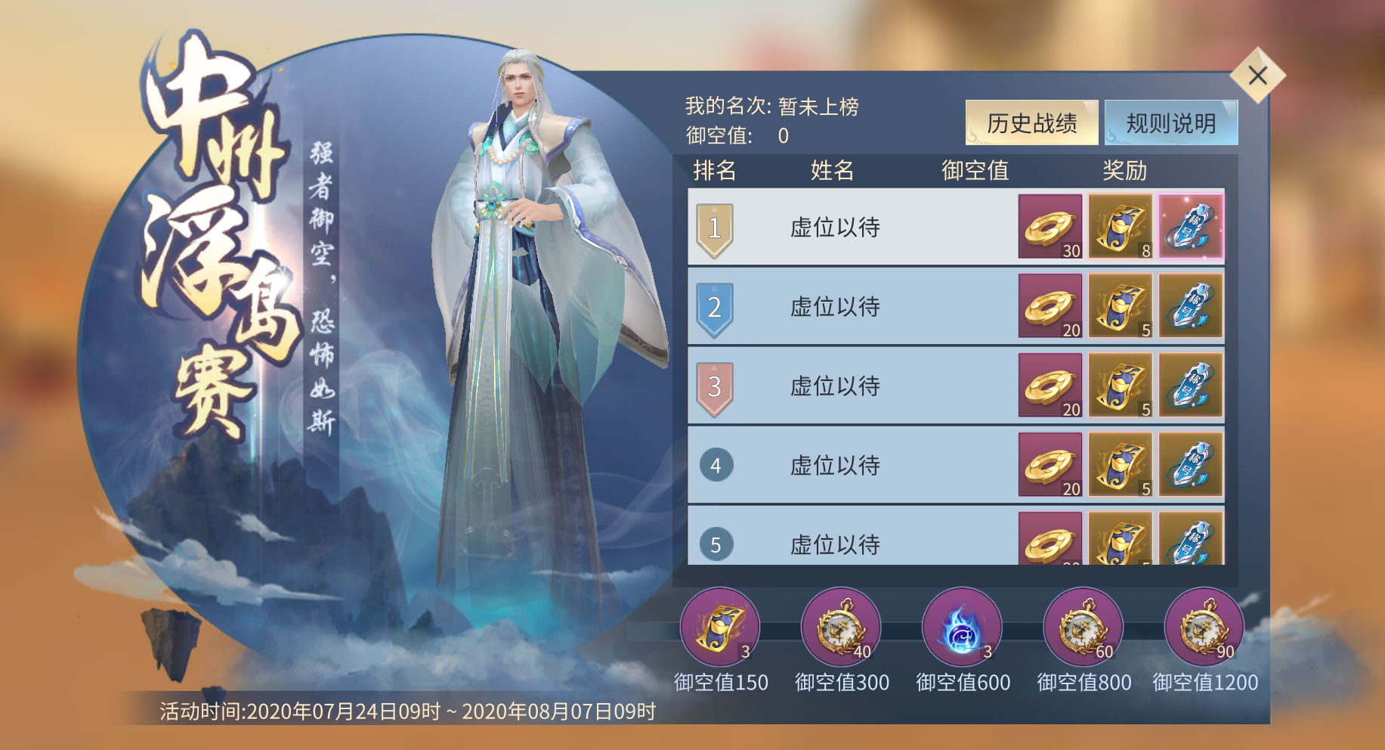Tap rank 1 pink-bordered title tag reward

[1191, 226]
